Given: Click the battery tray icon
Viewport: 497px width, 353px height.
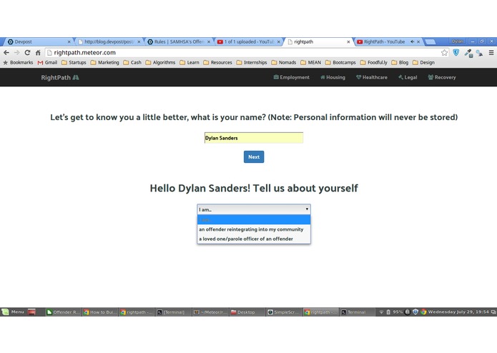Looking at the screenshot, I should pyautogui.click(x=388, y=312).
